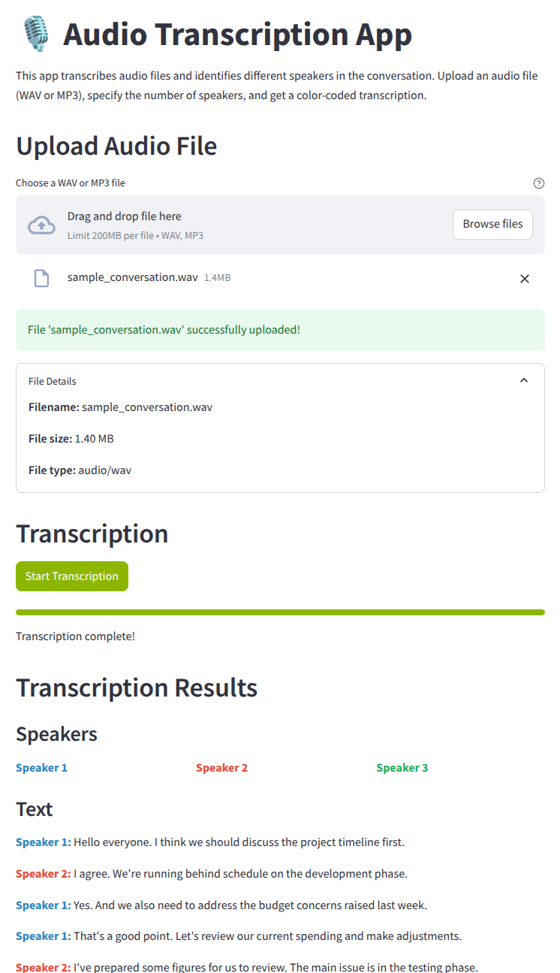The width and height of the screenshot is (560, 973).
Task: Click the Transcription complete status text
Action: (x=75, y=636)
